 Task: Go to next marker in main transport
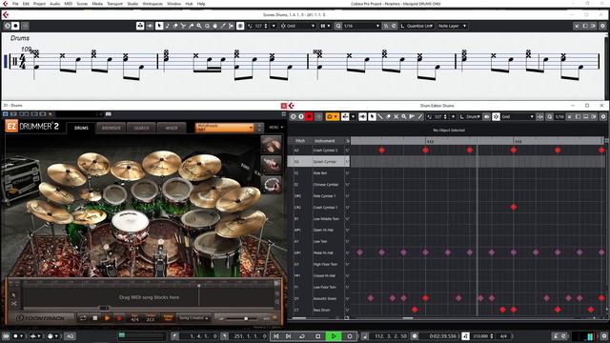[x=288, y=336]
